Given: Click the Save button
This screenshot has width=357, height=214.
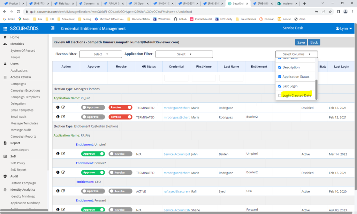Looking at the screenshot, I should (301, 42).
